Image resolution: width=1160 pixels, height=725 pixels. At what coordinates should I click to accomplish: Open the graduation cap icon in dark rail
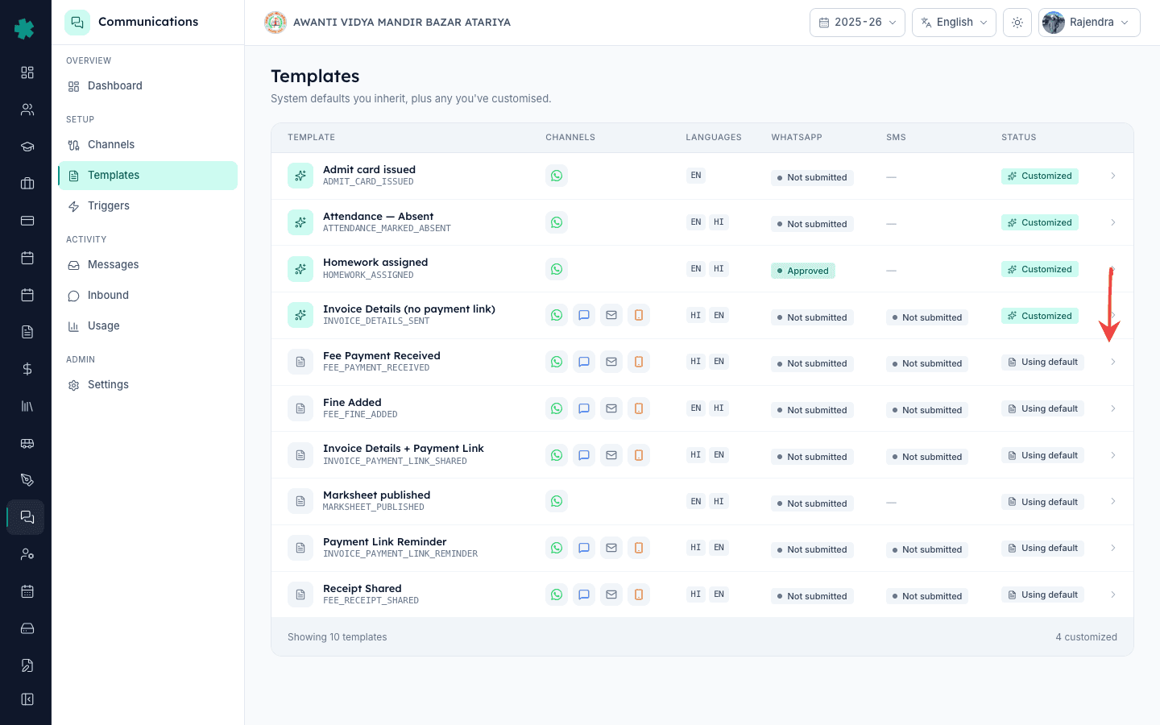(x=27, y=147)
